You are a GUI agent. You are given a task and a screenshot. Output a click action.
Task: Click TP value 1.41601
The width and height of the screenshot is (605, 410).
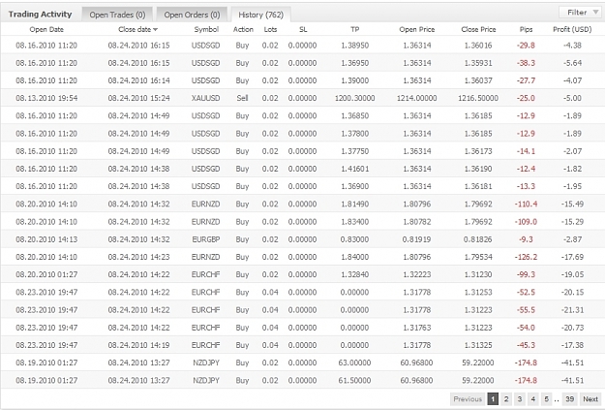click(354, 169)
